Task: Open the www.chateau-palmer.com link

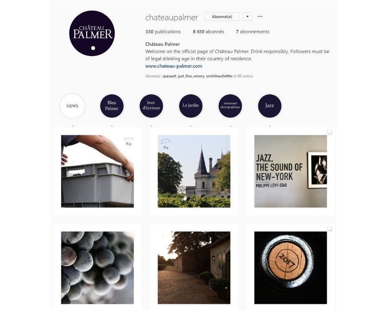Action: point(174,66)
